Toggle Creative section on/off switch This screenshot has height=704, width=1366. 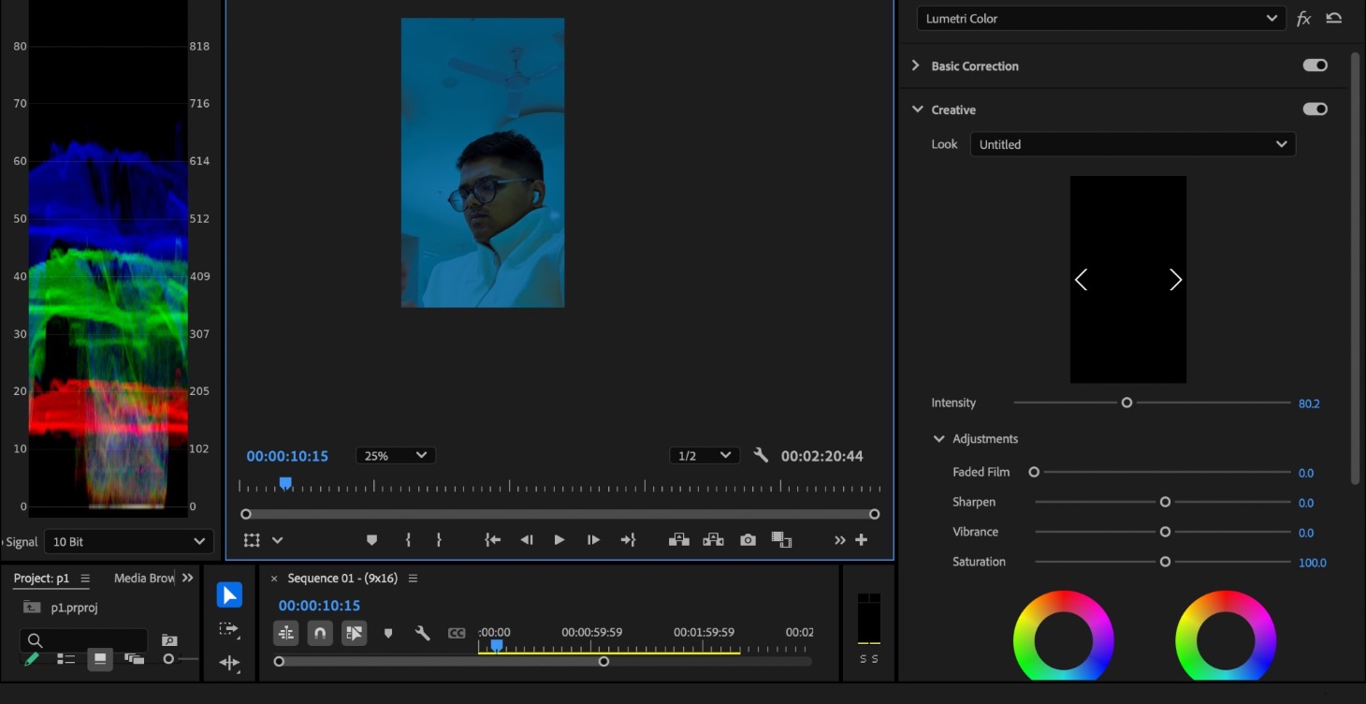(x=1315, y=109)
